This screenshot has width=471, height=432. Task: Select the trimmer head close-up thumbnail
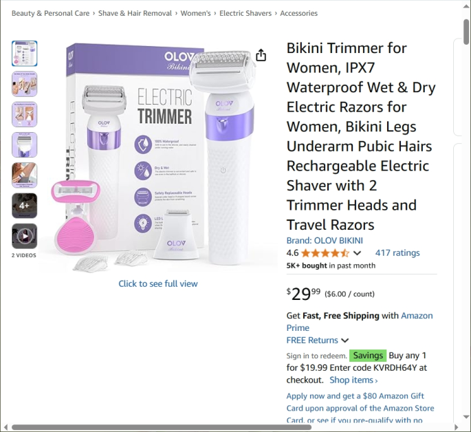[x=25, y=144]
